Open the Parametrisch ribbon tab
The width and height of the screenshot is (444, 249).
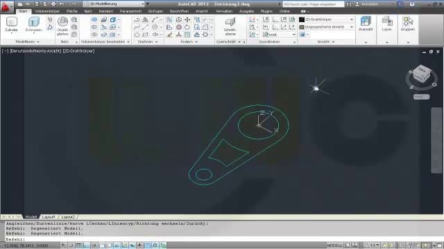(130, 11)
